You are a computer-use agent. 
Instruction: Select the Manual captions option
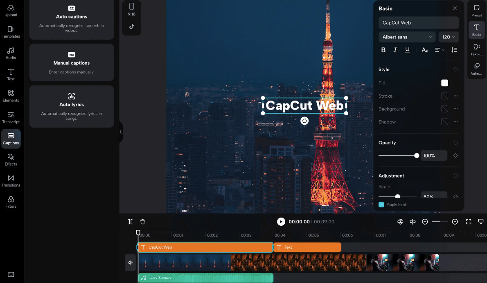coord(71,62)
